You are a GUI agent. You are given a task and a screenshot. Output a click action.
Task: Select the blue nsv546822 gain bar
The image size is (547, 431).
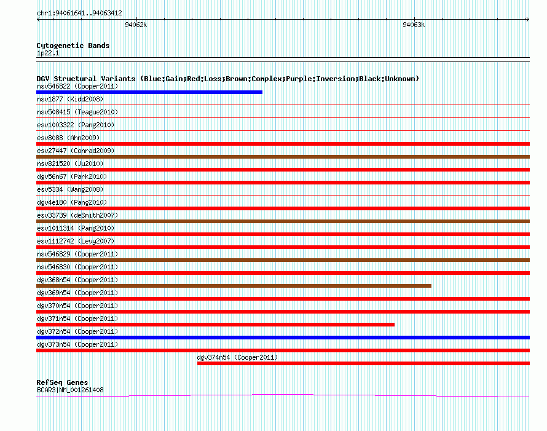(149, 92)
